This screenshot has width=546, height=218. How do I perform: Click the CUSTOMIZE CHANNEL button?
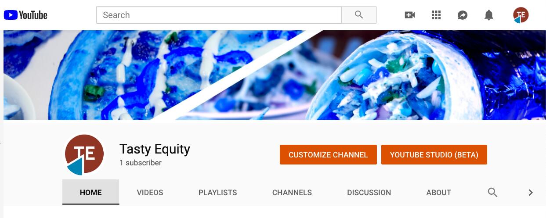coord(328,155)
